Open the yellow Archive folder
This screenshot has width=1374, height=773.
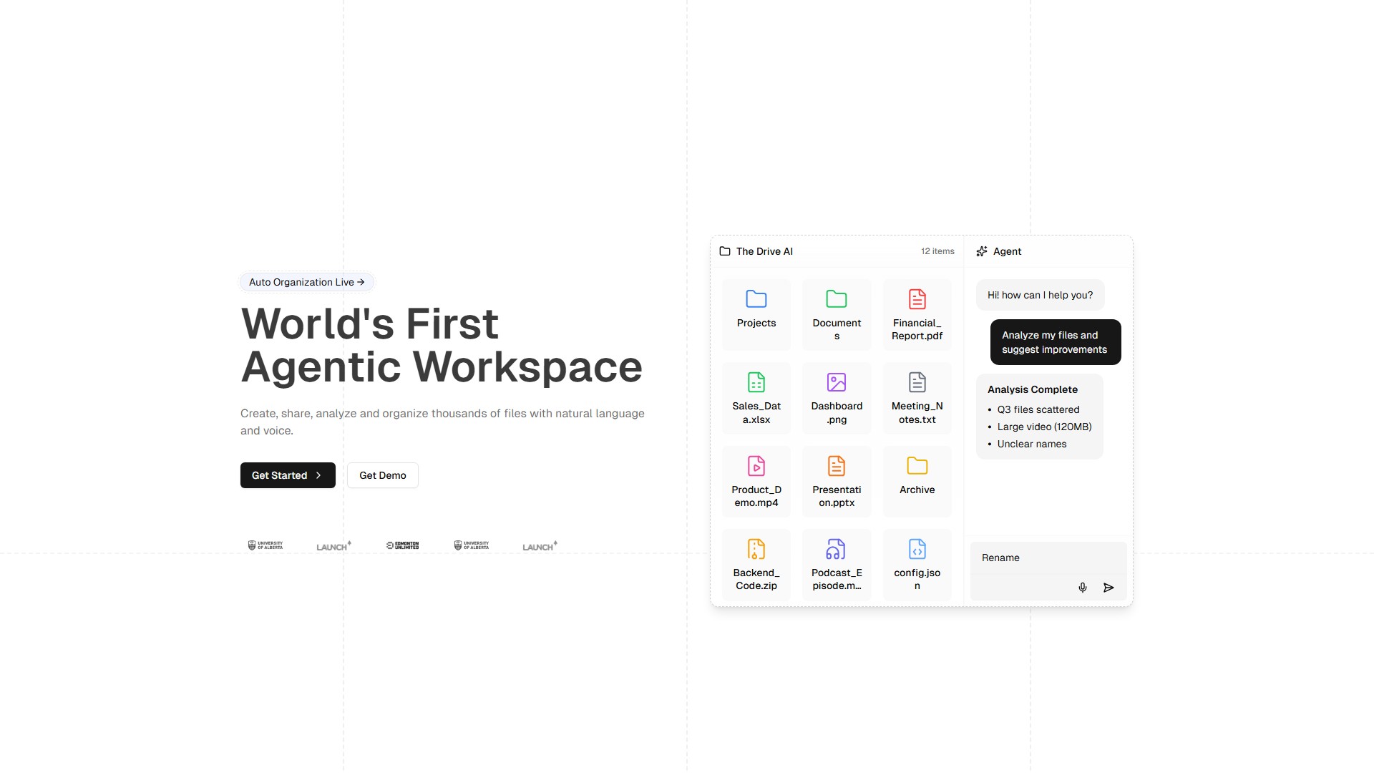click(917, 467)
